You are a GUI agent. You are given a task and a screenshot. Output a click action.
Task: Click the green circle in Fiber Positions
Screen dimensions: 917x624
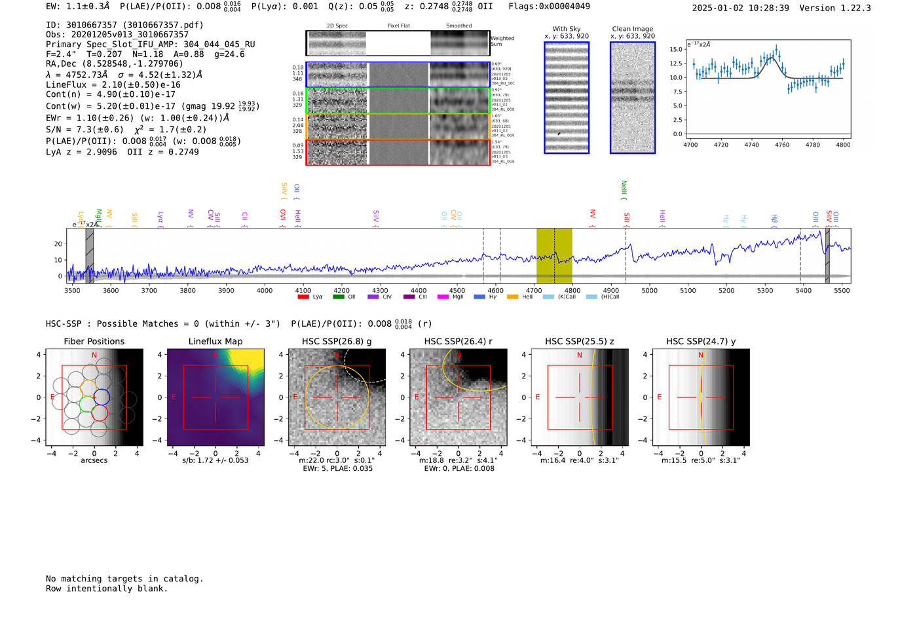point(86,404)
